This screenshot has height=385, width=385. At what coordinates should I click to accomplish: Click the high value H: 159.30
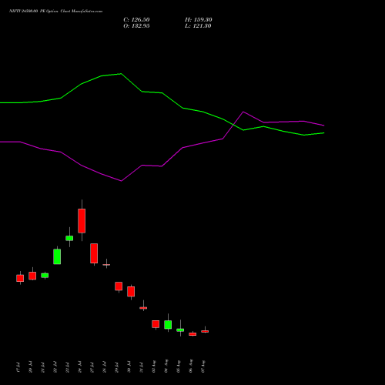199,20
